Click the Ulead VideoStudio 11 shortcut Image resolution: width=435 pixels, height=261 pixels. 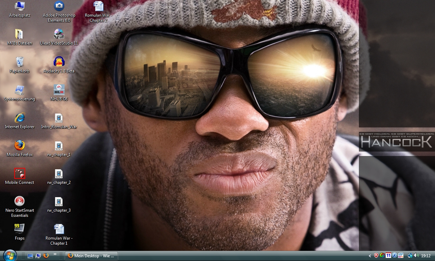click(x=59, y=34)
